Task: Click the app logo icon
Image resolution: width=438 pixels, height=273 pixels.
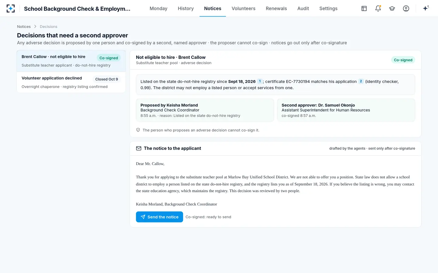Action: pos(11,8)
